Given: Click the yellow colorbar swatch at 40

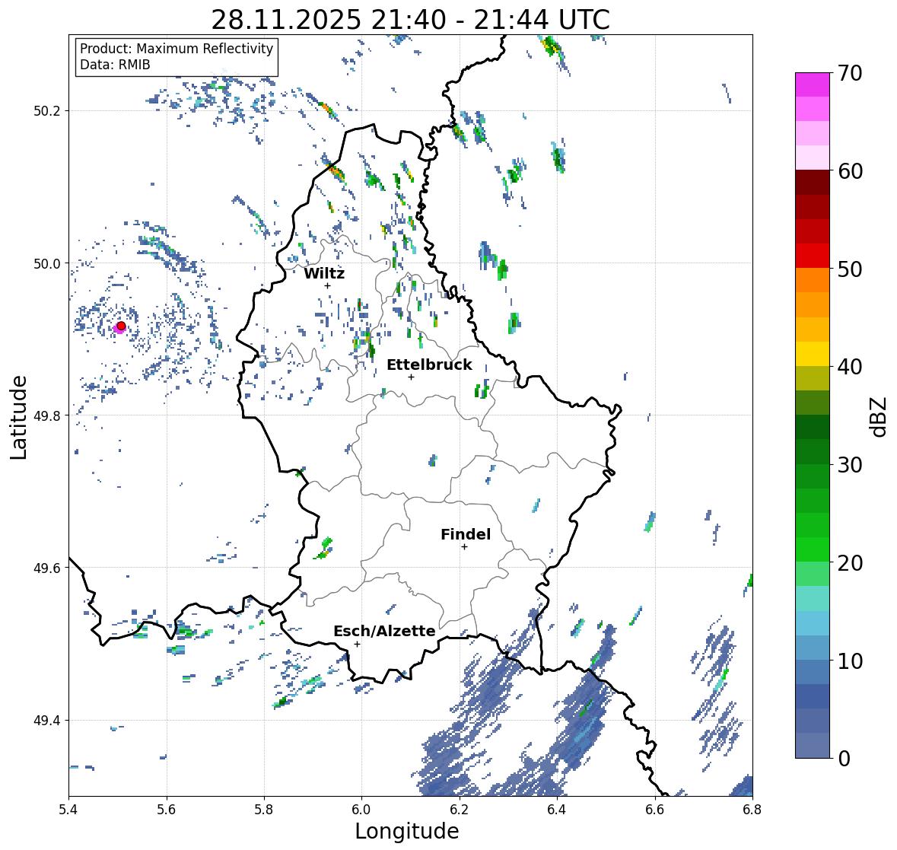Looking at the screenshot, I should pos(813,354).
